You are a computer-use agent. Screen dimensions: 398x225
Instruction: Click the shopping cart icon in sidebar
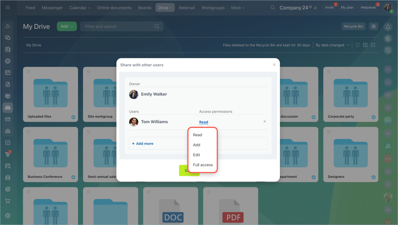(8, 201)
